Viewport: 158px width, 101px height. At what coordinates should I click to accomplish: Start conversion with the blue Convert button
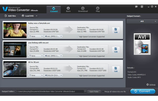tap(143, 91)
